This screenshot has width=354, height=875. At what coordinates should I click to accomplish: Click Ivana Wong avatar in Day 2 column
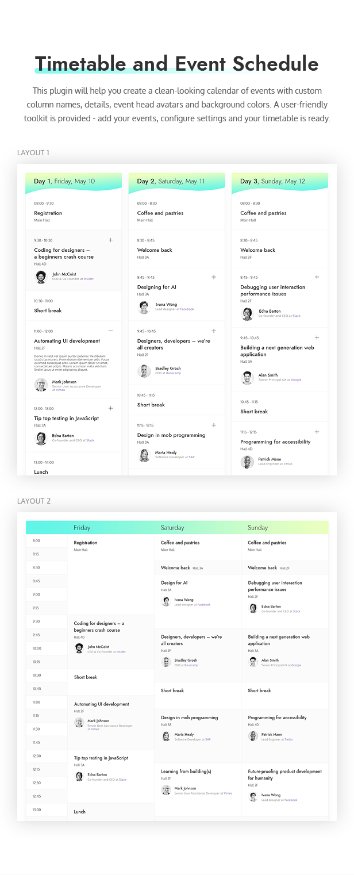pos(144,307)
